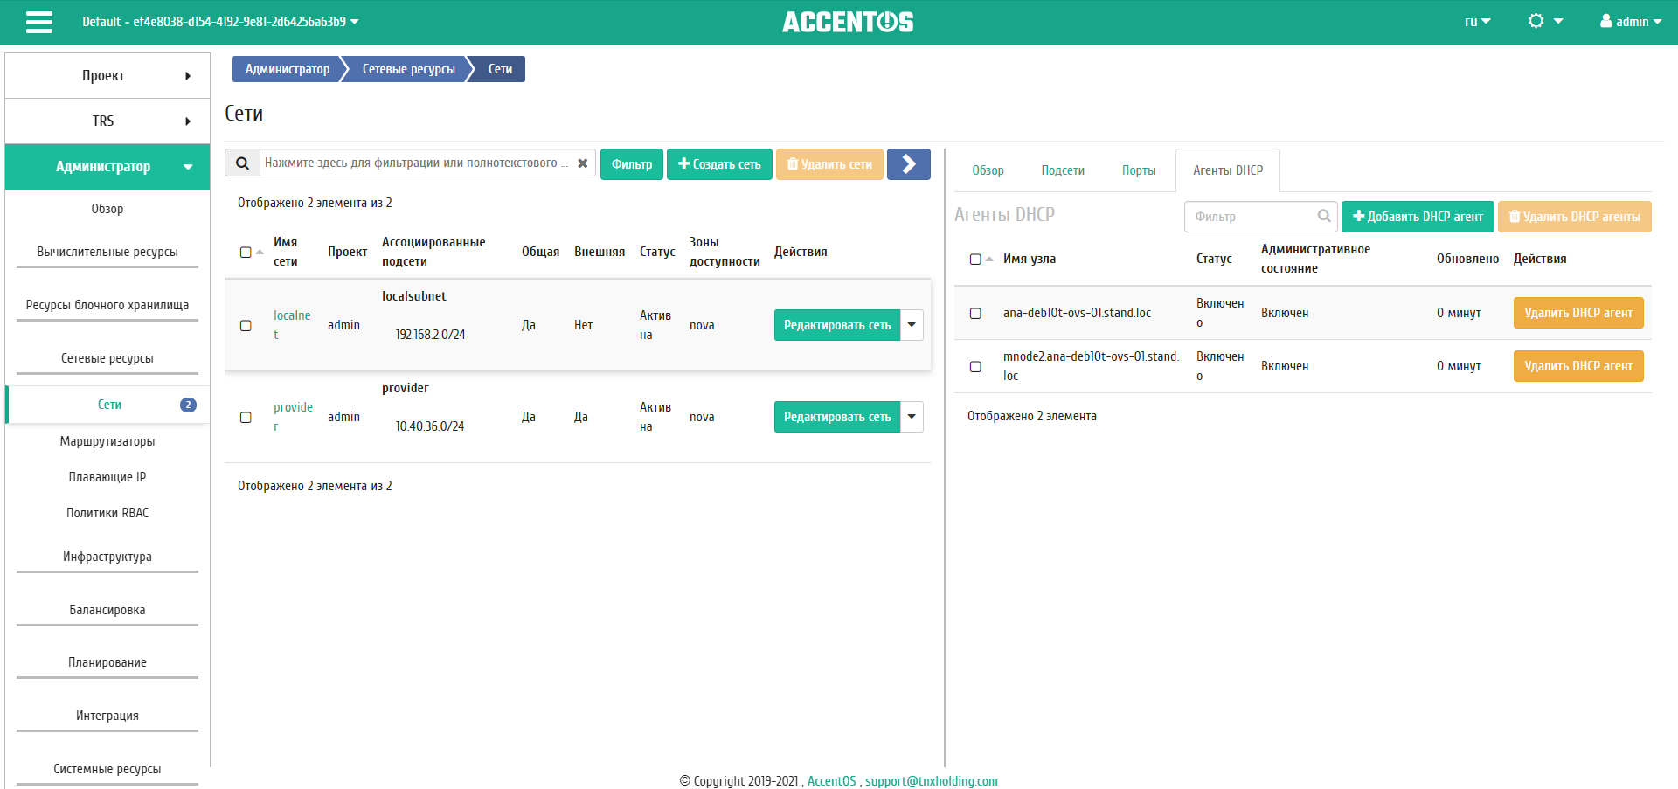Click the blue arrow expand panel button
The width and height of the screenshot is (1678, 789).
(x=909, y=163)
